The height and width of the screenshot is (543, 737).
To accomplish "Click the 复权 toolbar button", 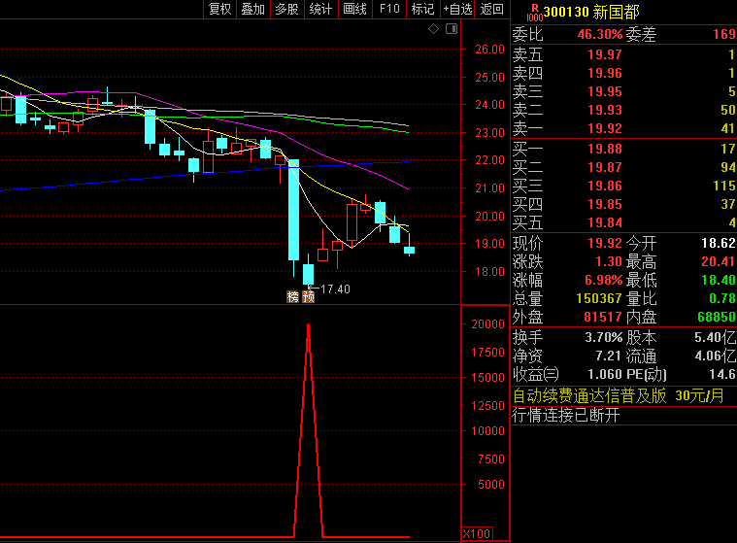I will pos(220,9).
